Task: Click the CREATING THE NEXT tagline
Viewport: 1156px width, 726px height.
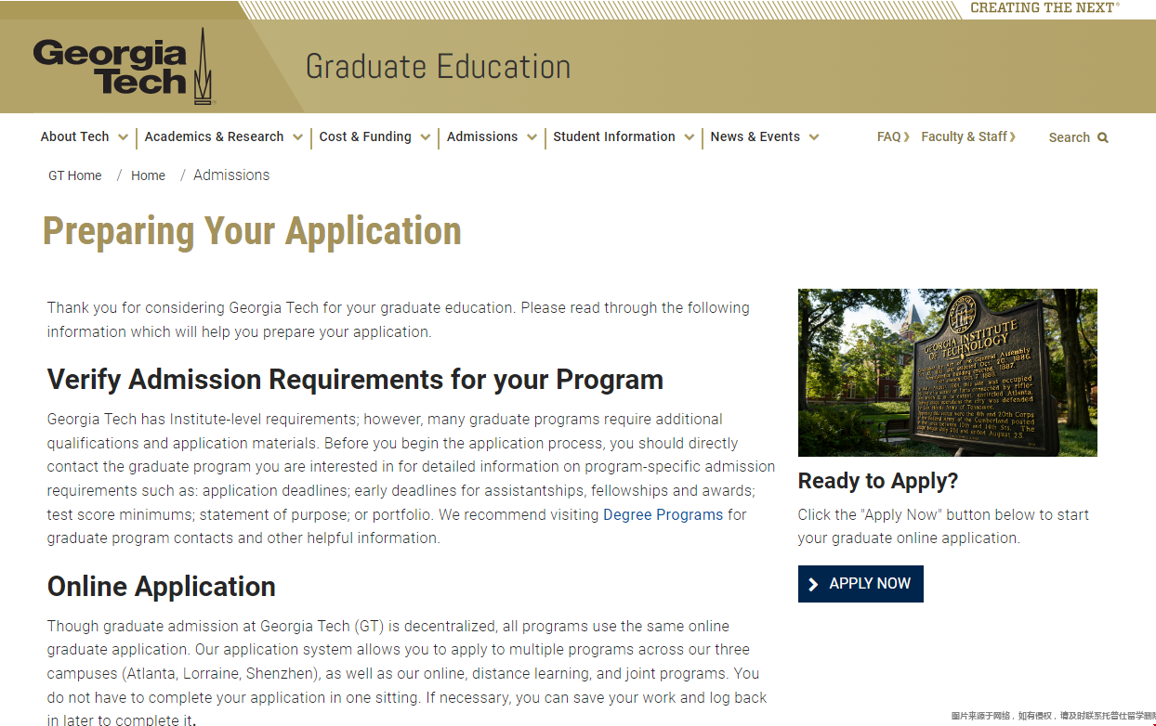Action: point(1044,7)
